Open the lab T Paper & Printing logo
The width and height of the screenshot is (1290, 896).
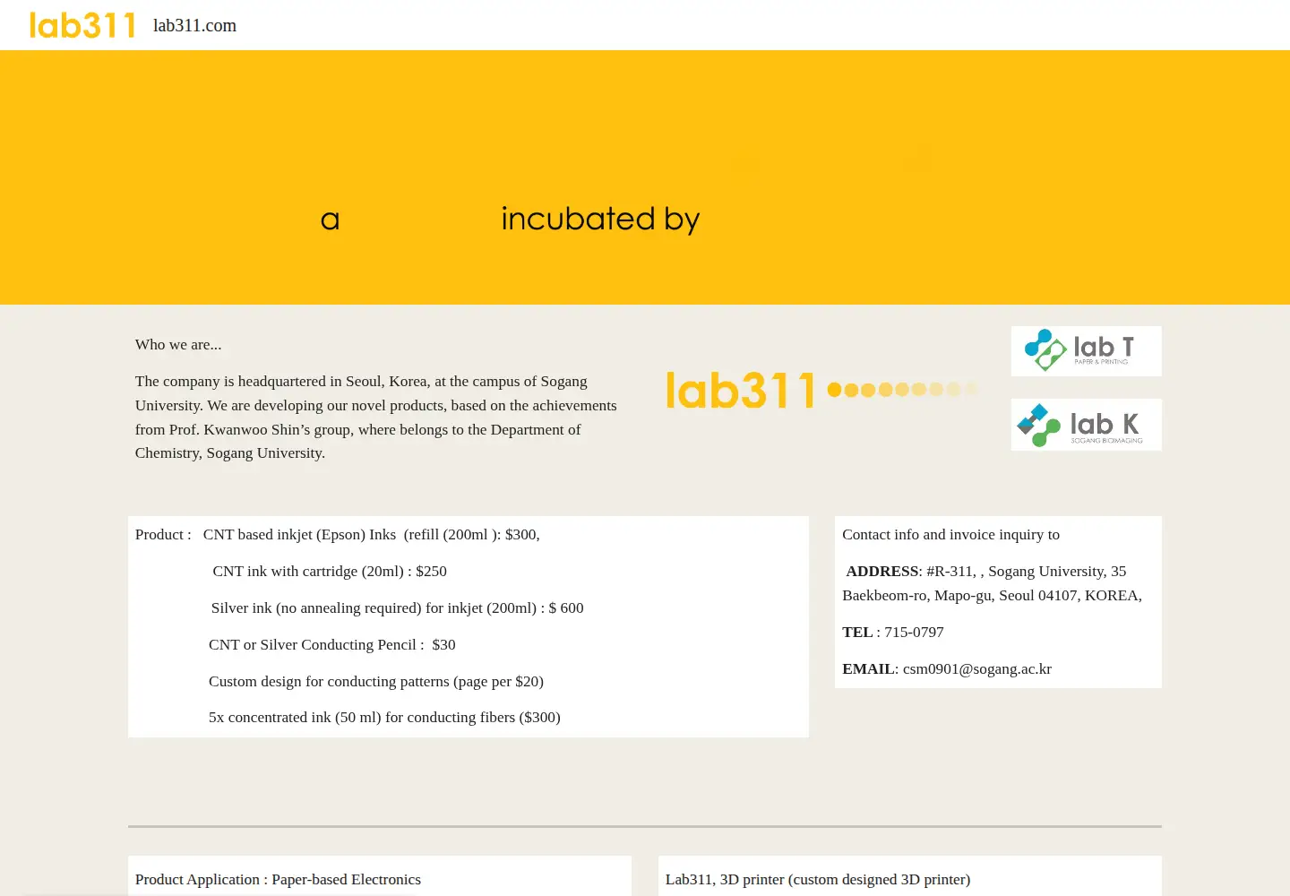(1086, 351)
